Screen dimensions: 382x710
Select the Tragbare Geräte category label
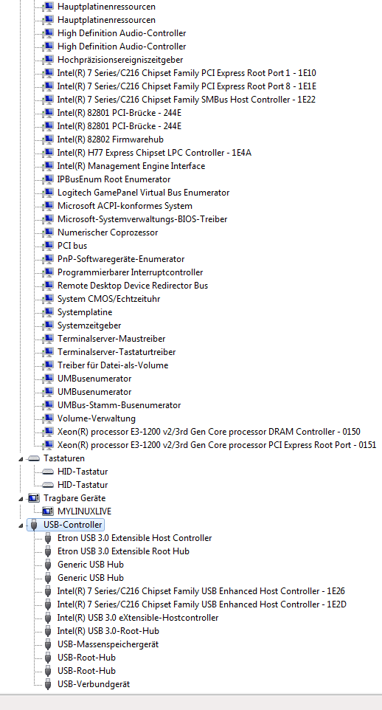[x=74, y=498]
